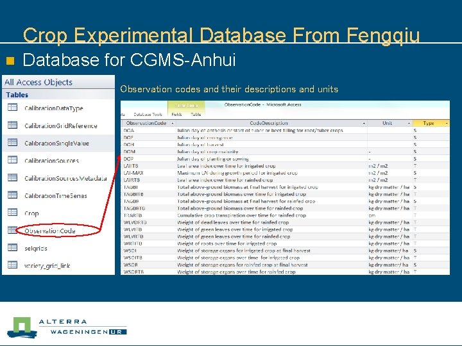Viewport: 462px width, 346px height.
Task: Collapse the Tables group header
Action: [x=58, y=95]
